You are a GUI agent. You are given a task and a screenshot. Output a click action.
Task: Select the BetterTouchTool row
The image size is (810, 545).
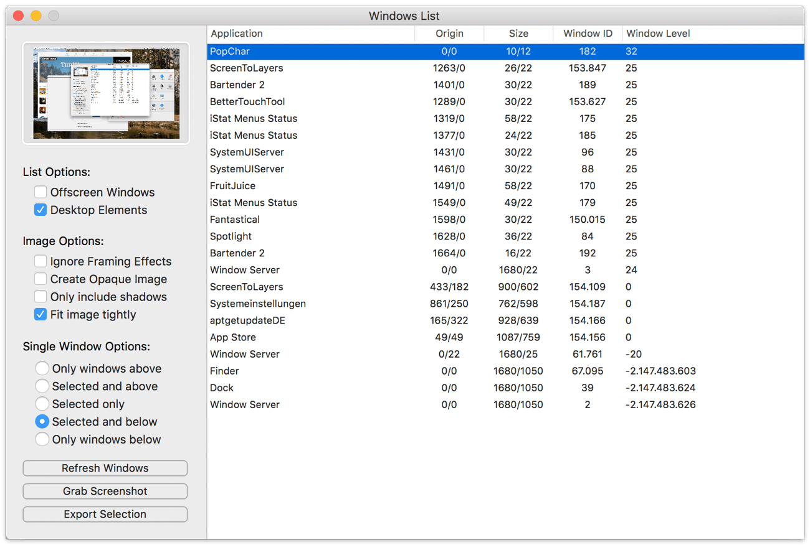point(505,101)
